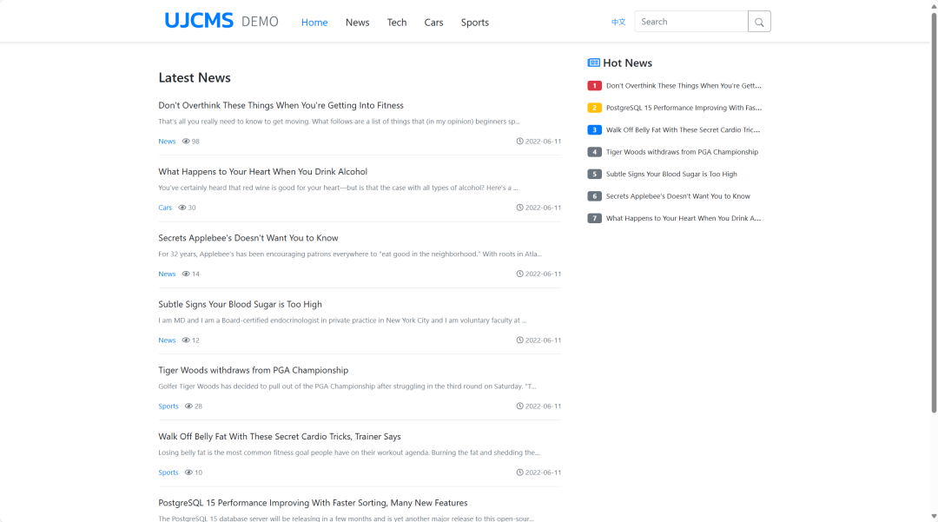Focus the Search input field
The width and height of the screenshot is (938, 522).
[691, 22]
